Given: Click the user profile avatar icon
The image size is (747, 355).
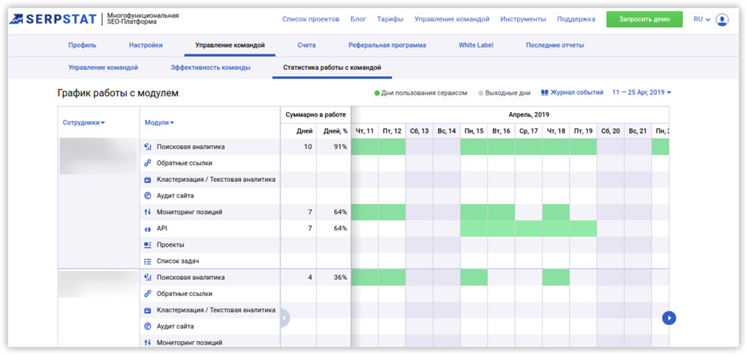Looking at the screenshot, I should [722, 20].
